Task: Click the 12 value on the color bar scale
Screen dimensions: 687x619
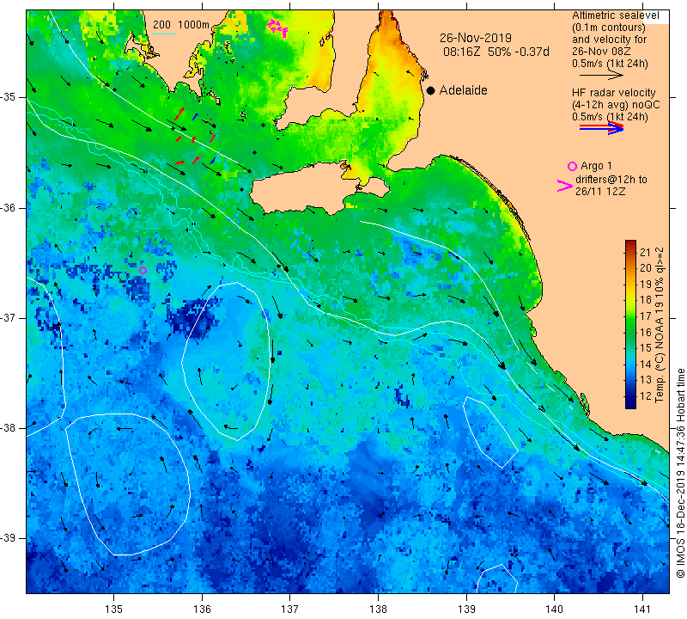Action: [646, 395]
